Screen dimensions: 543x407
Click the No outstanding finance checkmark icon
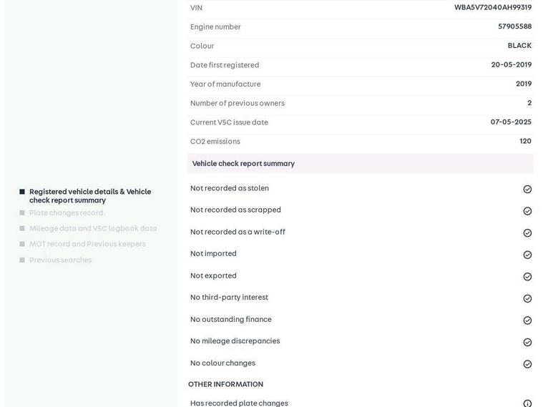[527, 320]
